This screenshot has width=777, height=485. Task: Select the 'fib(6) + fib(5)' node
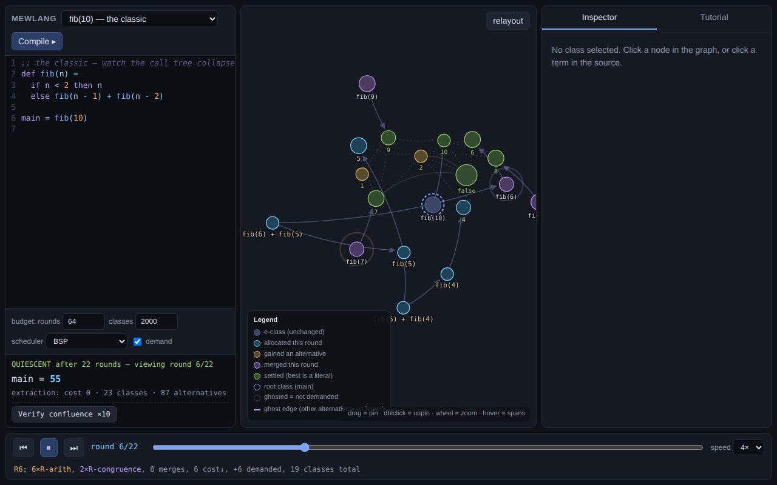point(273,223)
